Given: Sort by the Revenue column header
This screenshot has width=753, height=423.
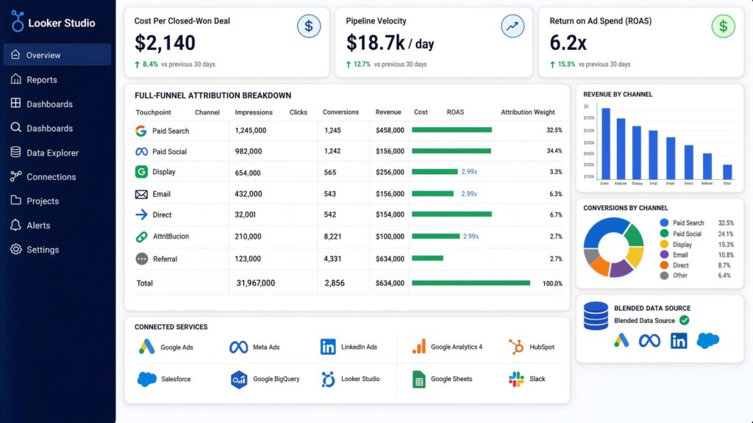Looking at the screenshot, I should pyautogui.click(x=388, y=112).
